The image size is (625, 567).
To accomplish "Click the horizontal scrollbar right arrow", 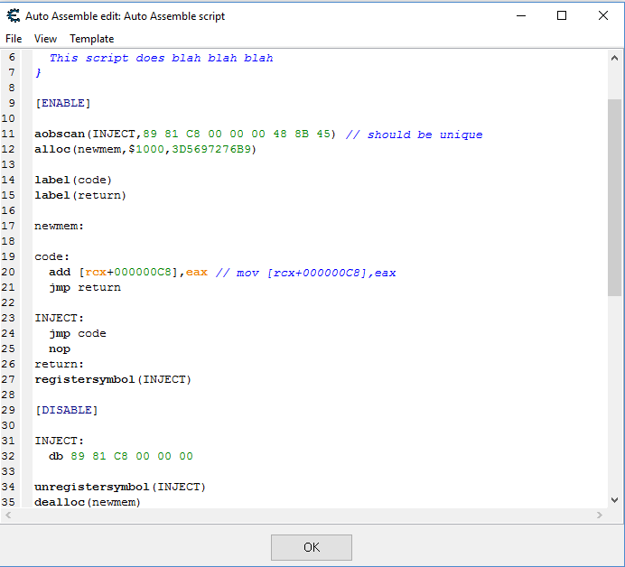I will pos(602,515).
